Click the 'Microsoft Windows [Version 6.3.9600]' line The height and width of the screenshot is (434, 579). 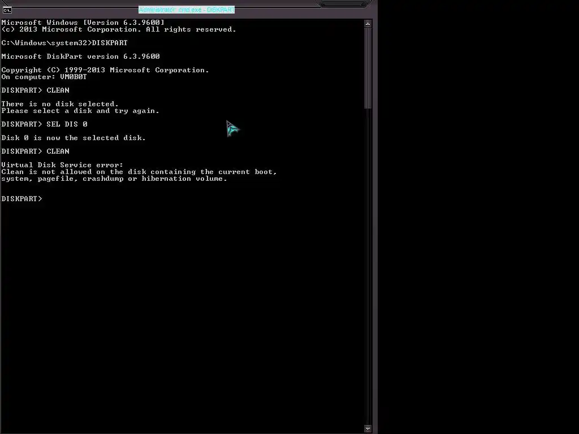(83, 23)
